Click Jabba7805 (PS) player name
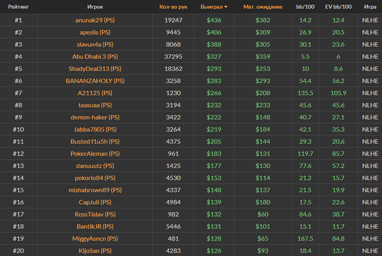The height and width of the screenshot is (256, 382). (95, 129)
